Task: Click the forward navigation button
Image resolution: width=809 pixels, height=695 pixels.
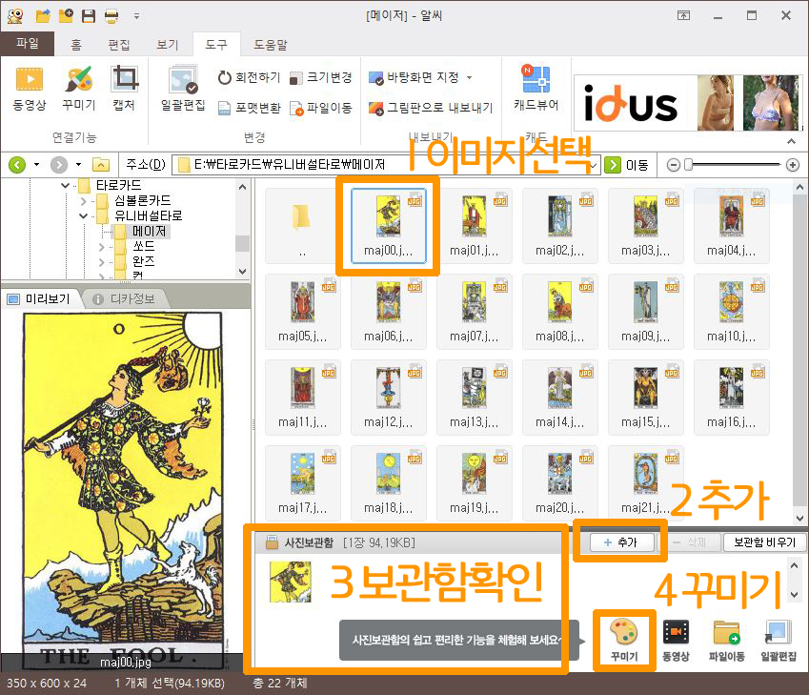Action: [x=59, y=165]
